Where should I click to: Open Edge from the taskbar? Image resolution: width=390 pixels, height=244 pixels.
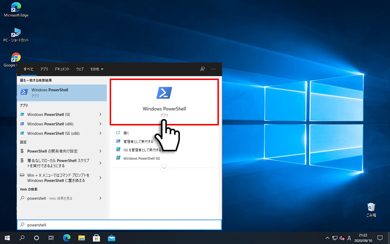point(67,238)
